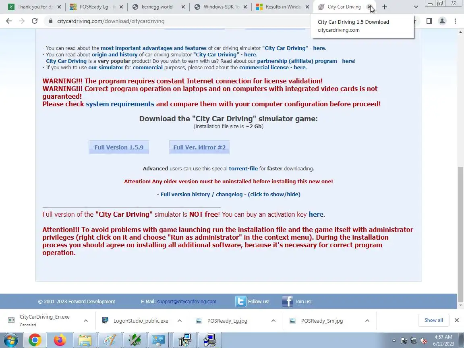Reload the current page
Image resolution: width=464 pixels, height=348 pixels.
(35, 21)
